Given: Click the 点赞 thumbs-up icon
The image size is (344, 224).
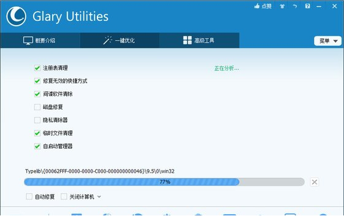Looking at the screenshot, I should tap(257, 6).
